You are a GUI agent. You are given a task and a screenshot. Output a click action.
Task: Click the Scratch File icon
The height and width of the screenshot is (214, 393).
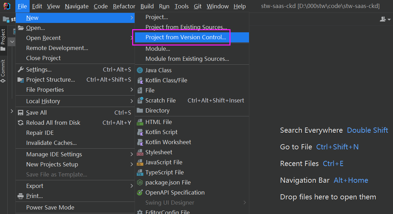(x=140, y=100)
